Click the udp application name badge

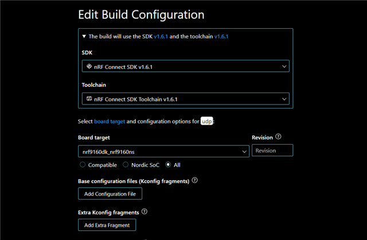pyautogui.click(x=206, y=121)
